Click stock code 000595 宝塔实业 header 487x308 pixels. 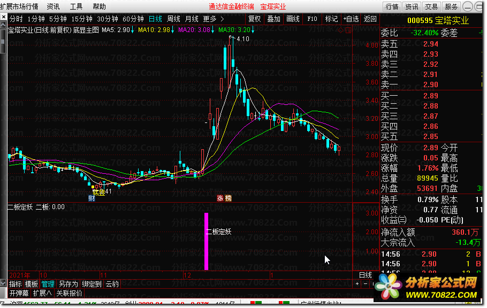[x=438, y=20]
